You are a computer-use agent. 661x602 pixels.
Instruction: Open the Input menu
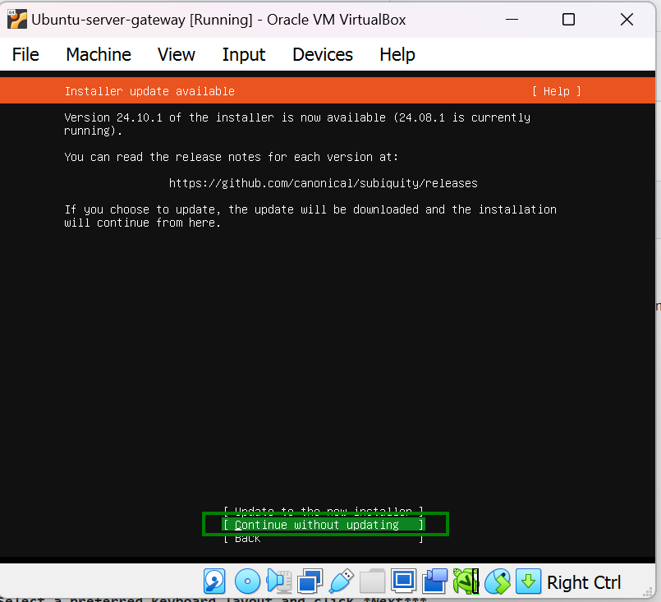244,54
